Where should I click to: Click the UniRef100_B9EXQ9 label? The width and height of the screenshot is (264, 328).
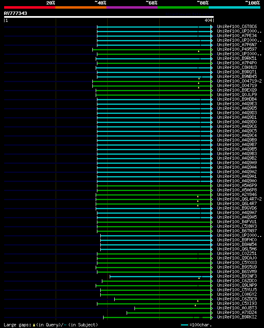point(237,90)
